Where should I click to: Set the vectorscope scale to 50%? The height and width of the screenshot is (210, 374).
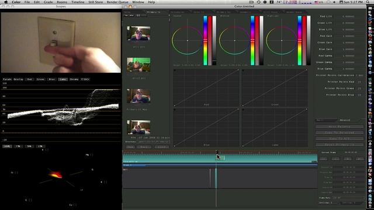coord(29,146)
